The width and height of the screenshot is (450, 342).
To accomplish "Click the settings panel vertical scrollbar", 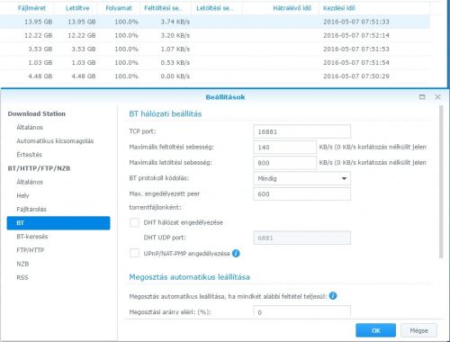I will click(x=441, y=182).
